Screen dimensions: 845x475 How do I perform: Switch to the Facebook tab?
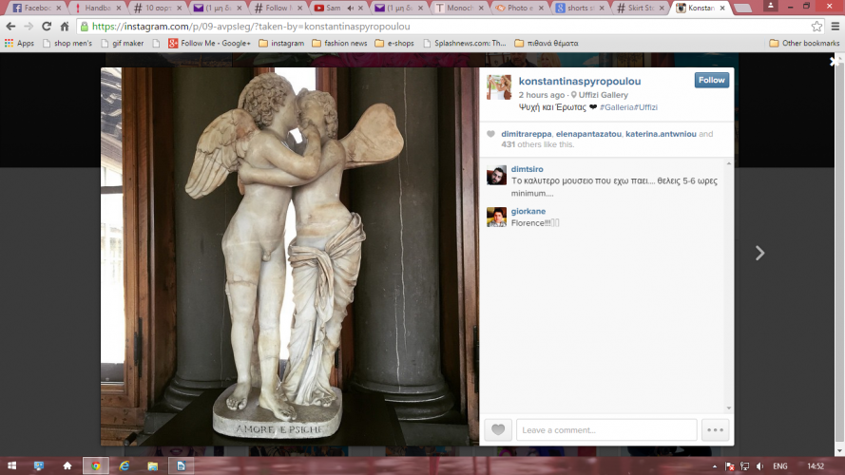tap(36, 9)
